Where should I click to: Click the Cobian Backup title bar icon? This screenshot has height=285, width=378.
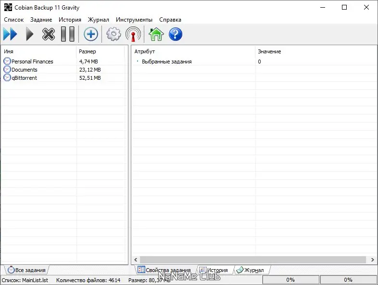point(8,8)
